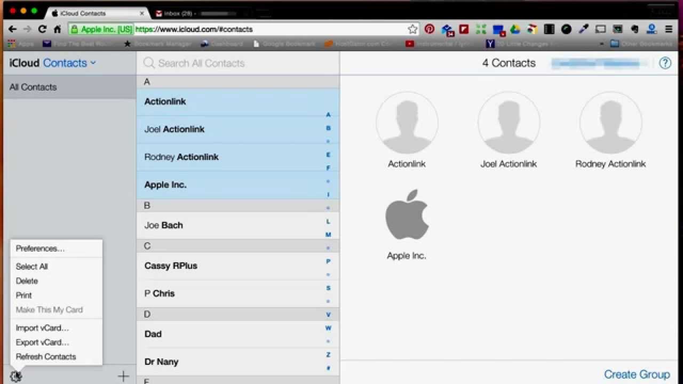Select the Joel Actionlink contact row
Image resolution: width=683 pixels, height=384 pixels.
point(238,129)
